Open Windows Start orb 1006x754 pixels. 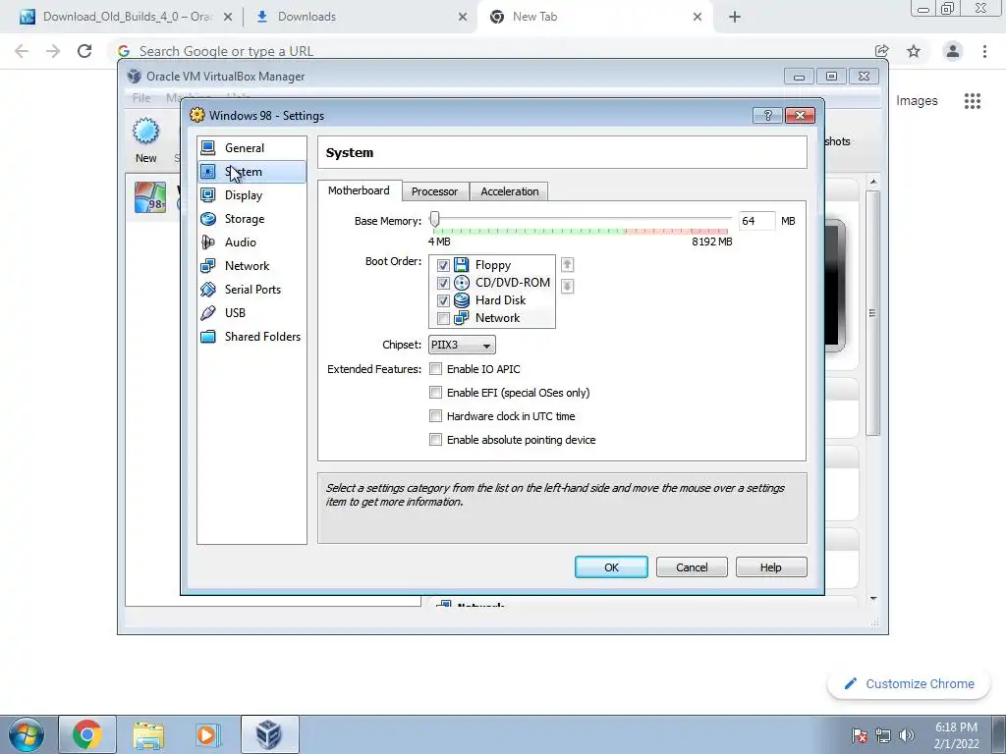tap(27, 734)
